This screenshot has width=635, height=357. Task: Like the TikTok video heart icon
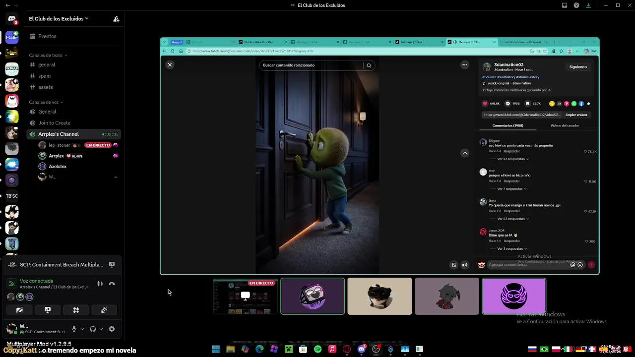[x=485, y=104]
